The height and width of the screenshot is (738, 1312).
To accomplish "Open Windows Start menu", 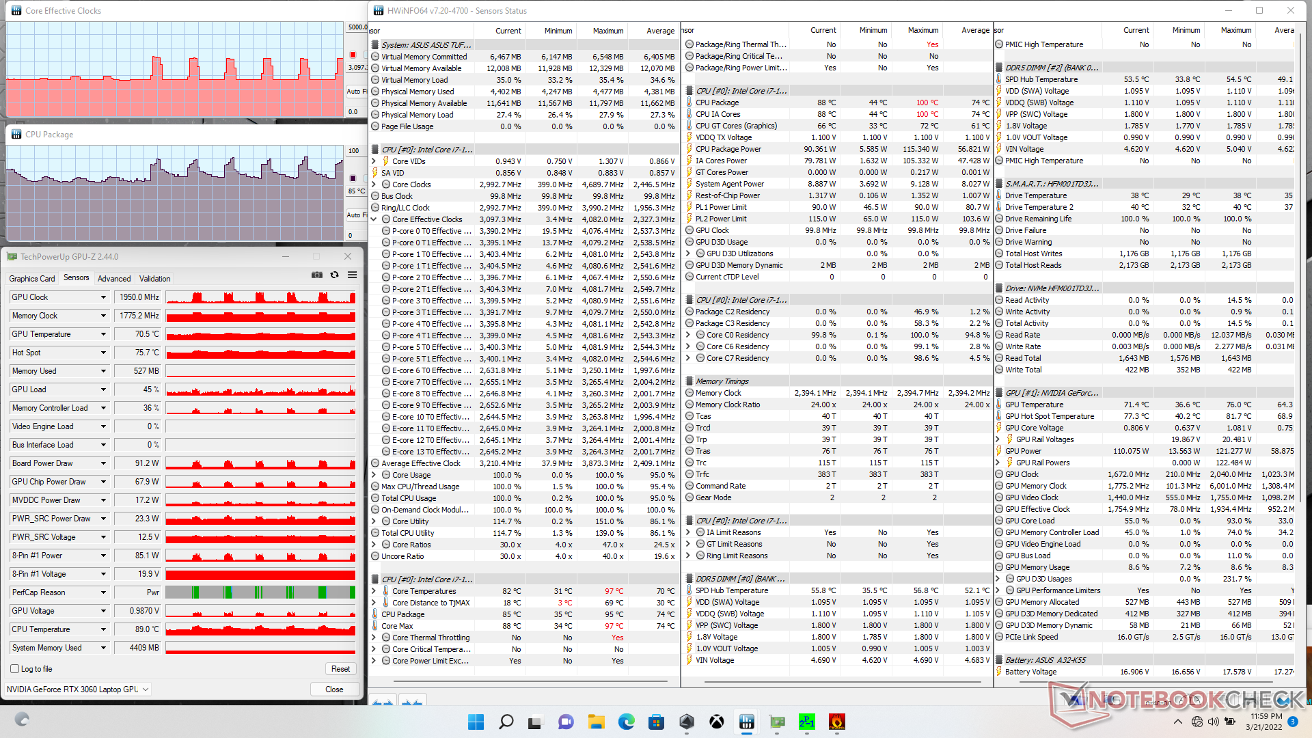I will click(476, 722).
